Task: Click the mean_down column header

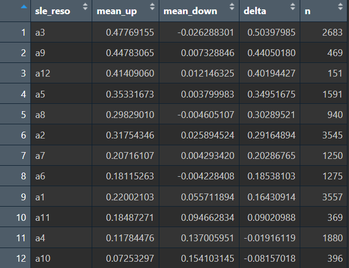Action: (x=199, y=10)
